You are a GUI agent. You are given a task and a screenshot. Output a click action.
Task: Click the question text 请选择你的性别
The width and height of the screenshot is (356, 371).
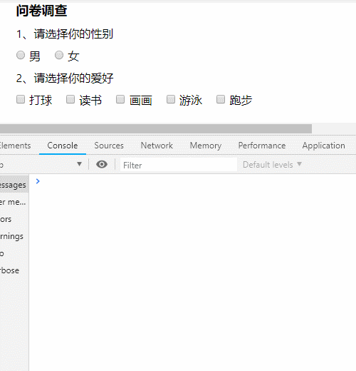[73, 34]
